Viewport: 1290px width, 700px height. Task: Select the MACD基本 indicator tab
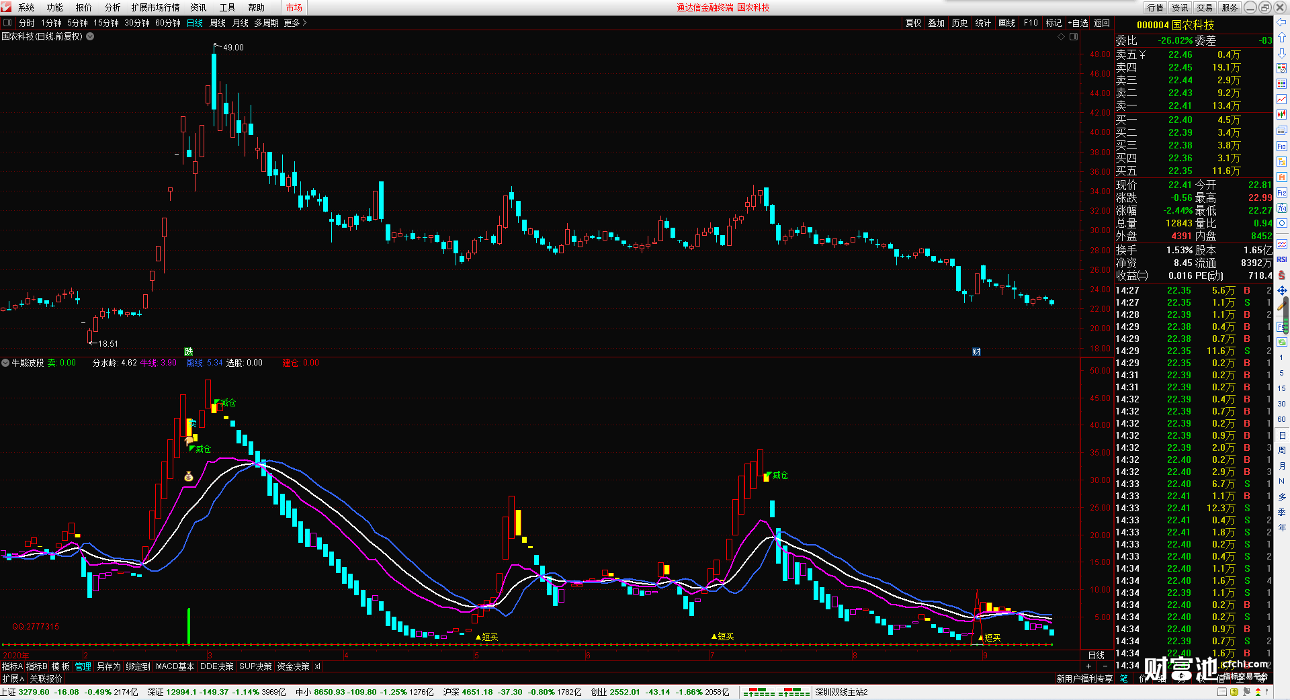(175, 666)
